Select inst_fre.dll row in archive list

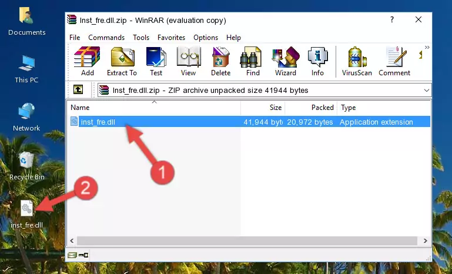pos(249,122)
